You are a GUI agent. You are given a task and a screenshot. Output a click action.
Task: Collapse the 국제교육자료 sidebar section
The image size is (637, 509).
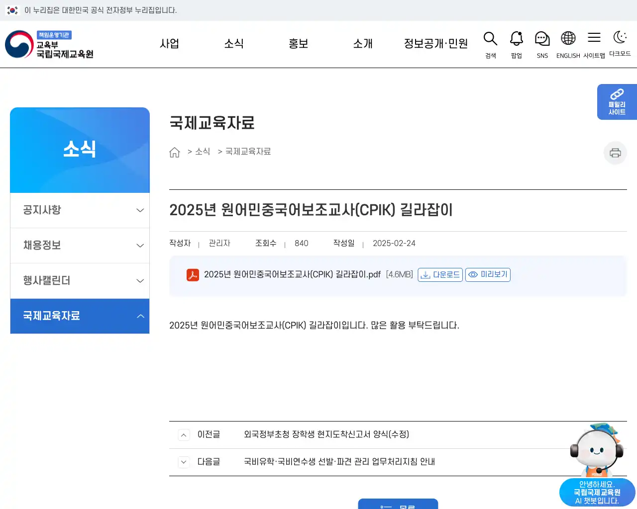click(80, 316)
